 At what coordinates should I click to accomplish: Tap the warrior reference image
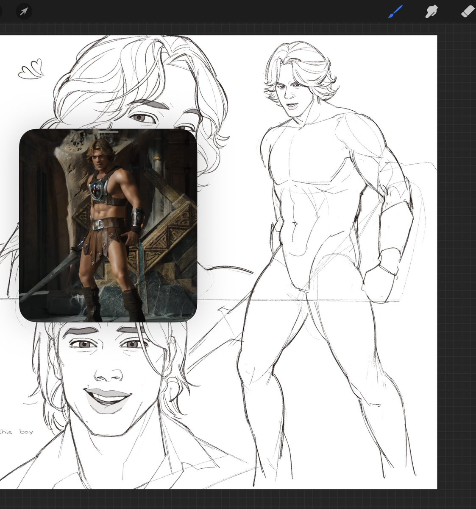pos(108,225)
